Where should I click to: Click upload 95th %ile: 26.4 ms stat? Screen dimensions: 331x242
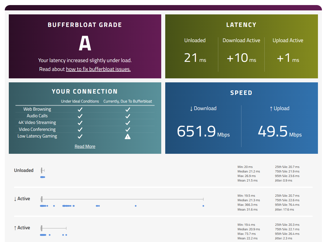coord(287,234)
